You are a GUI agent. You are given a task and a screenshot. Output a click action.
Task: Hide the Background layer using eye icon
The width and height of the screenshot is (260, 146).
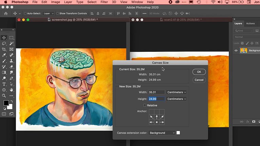tap(236, 50)
